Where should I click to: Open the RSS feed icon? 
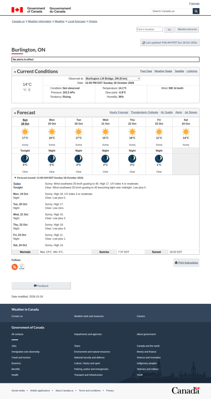tap(15, 267)
